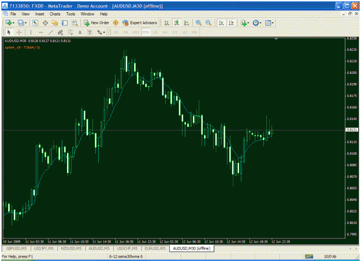The height and width of the screenshot is (261, 361).
Task: Toggle Chart Shift button
Action: click(231, 23)
